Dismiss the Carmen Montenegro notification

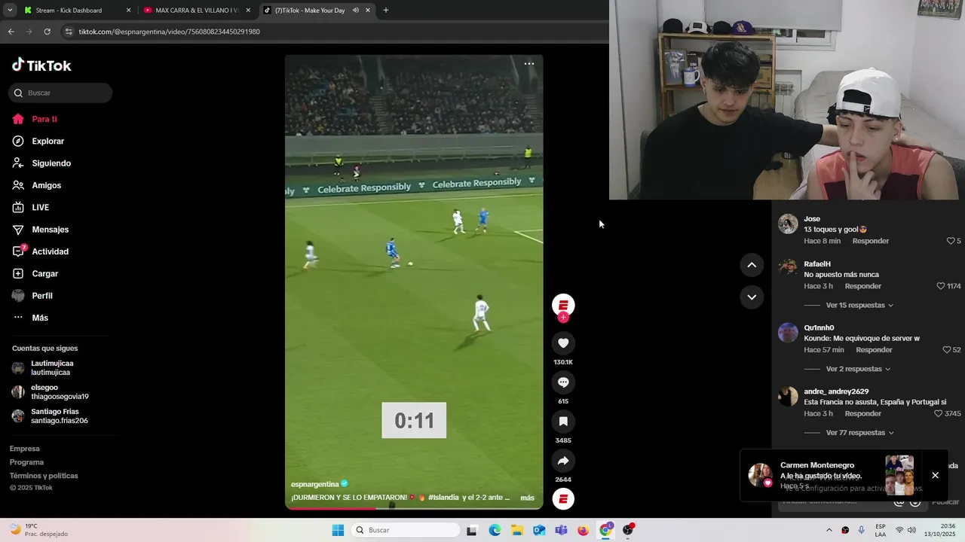(935, 475)
